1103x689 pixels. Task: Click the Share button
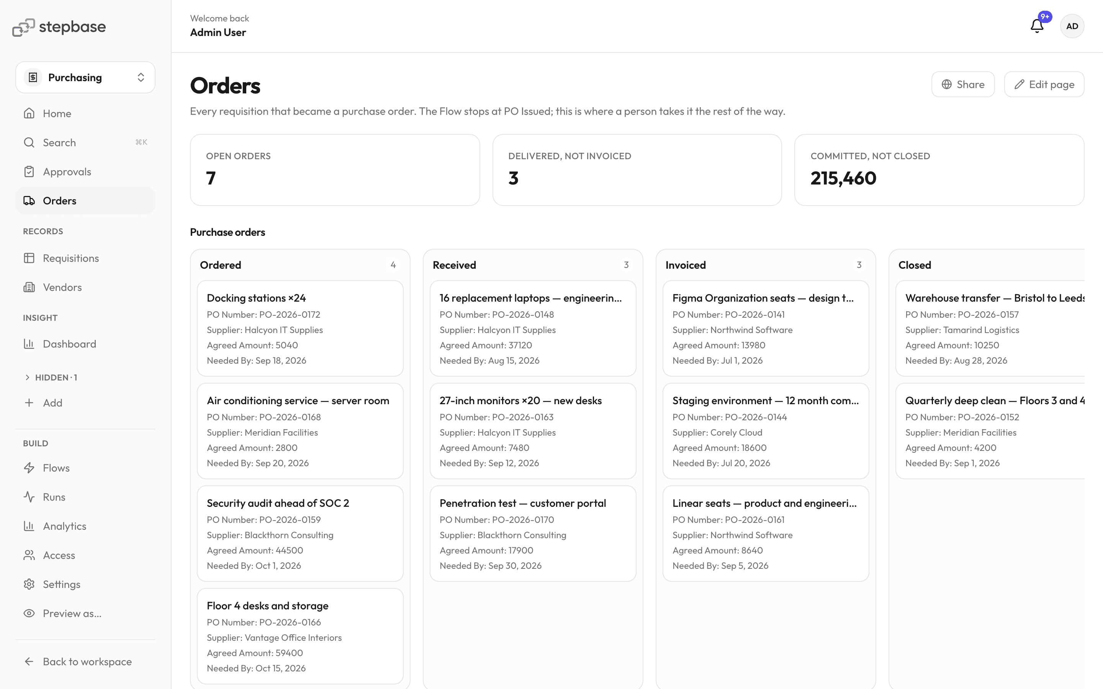point(962,84)
